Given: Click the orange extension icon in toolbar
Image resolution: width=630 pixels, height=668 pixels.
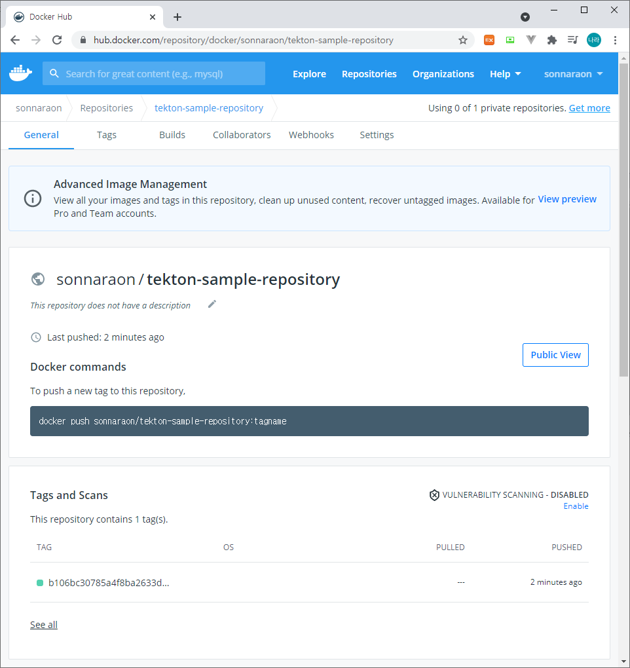Looking at the screenshot, I should pyautogui.click(x=489, y=40).
